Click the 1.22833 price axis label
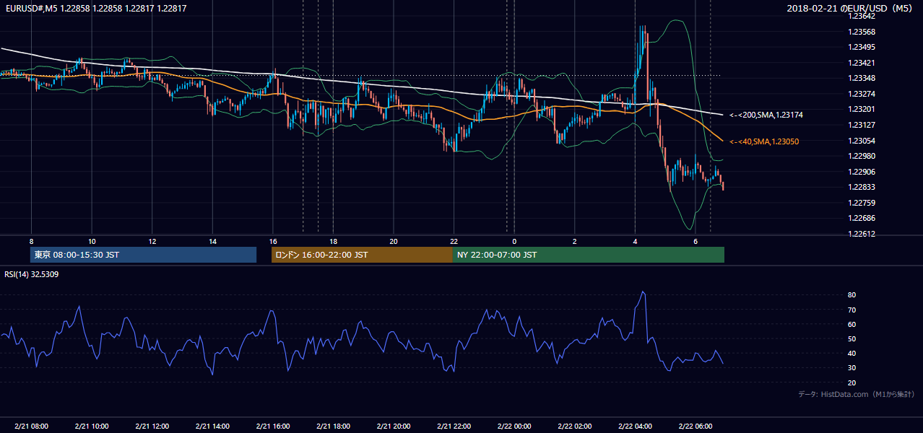Viewport: 923px width, 433px height. 862,187
